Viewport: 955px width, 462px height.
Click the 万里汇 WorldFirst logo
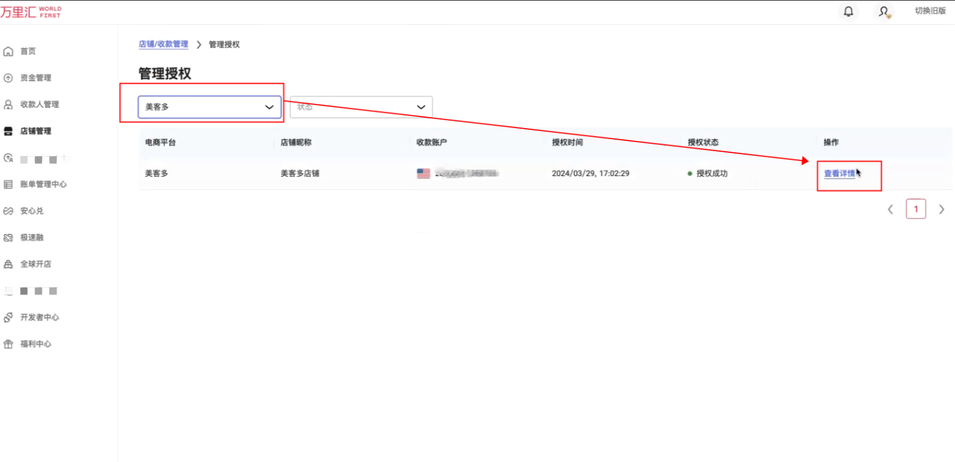(31, 12)
